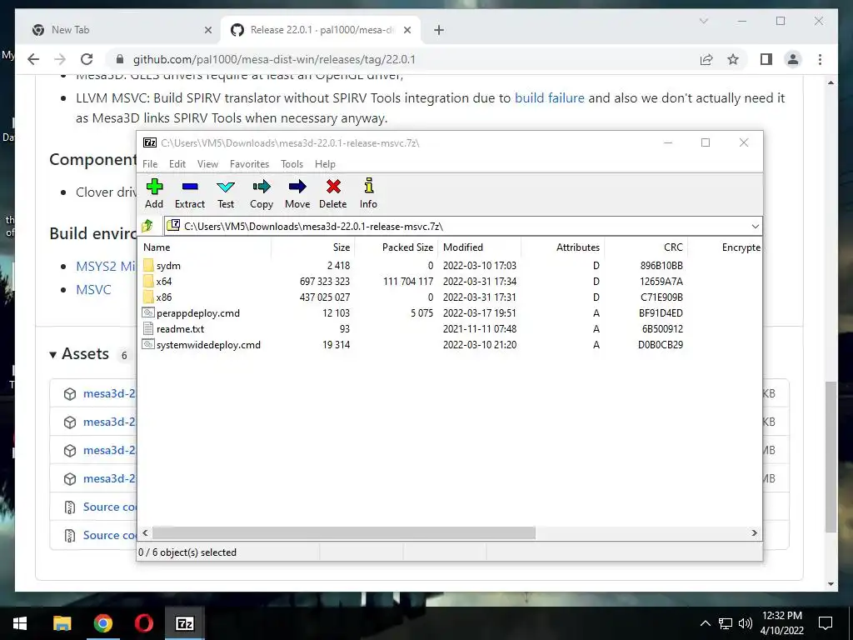Click the Extract toolbar icon
The height and width of the screenshot is (640, 853).
point(190,187)
